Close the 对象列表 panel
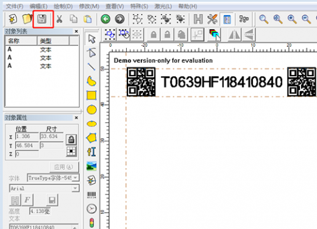Viewport: 317px width, 229px height. [x=76, y=31]
